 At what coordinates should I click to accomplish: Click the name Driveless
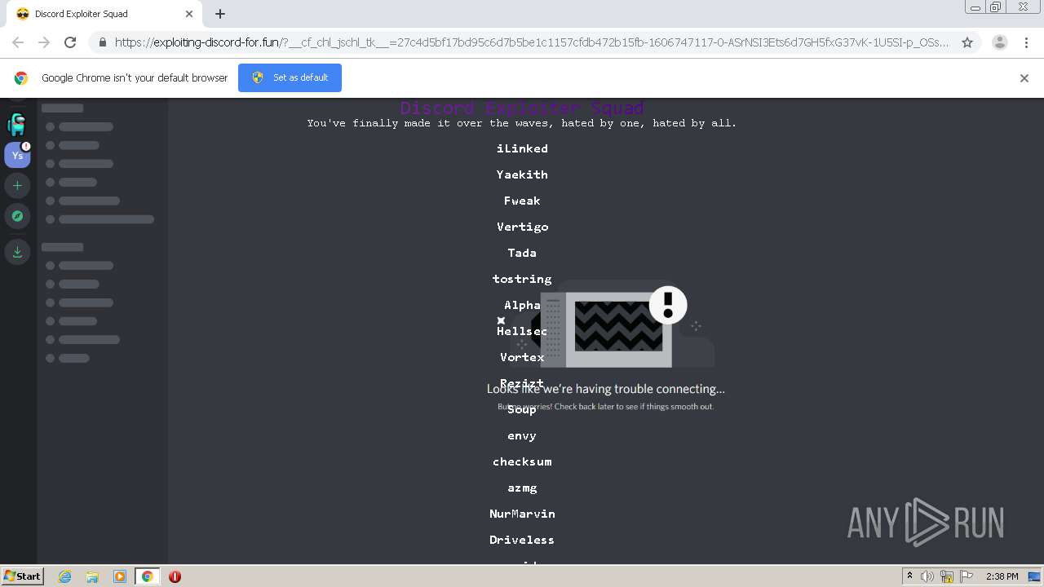522,540
